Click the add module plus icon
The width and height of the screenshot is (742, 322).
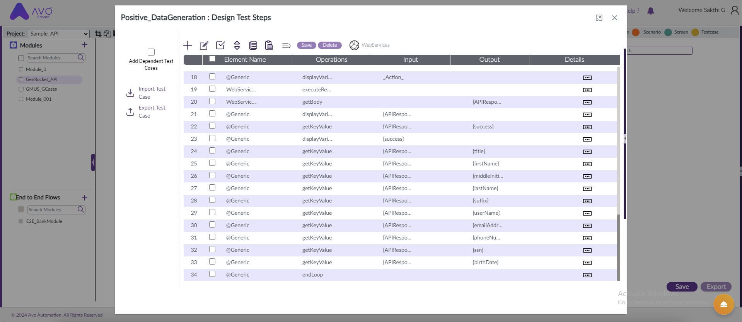(85, 45)
